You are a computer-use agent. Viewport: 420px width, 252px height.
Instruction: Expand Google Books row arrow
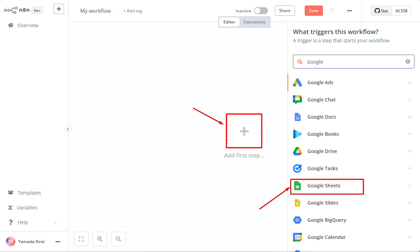click(x=409, y=134)
